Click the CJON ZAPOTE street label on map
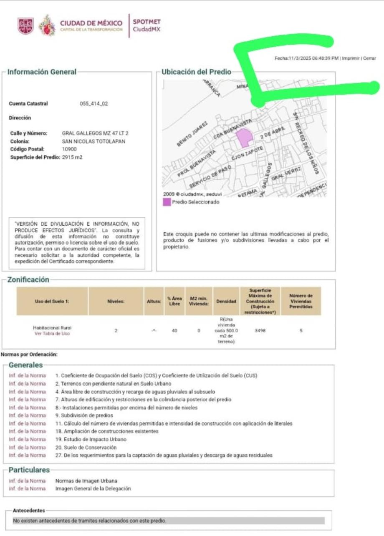The height and width of the screenshot is (536, 384). 247,154
